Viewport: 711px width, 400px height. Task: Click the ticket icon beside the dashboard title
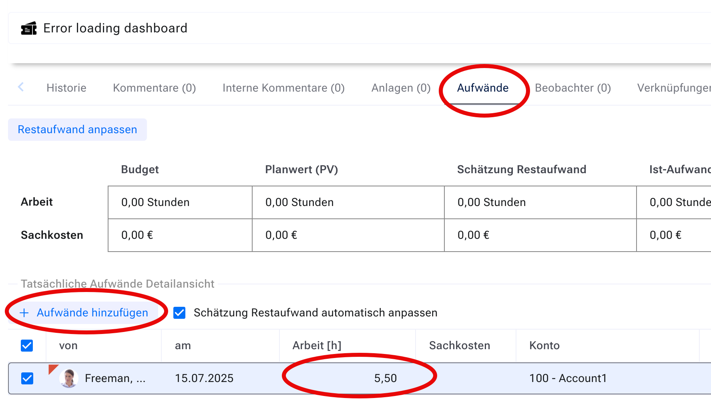pyautogui.click(x=29, y=28)
